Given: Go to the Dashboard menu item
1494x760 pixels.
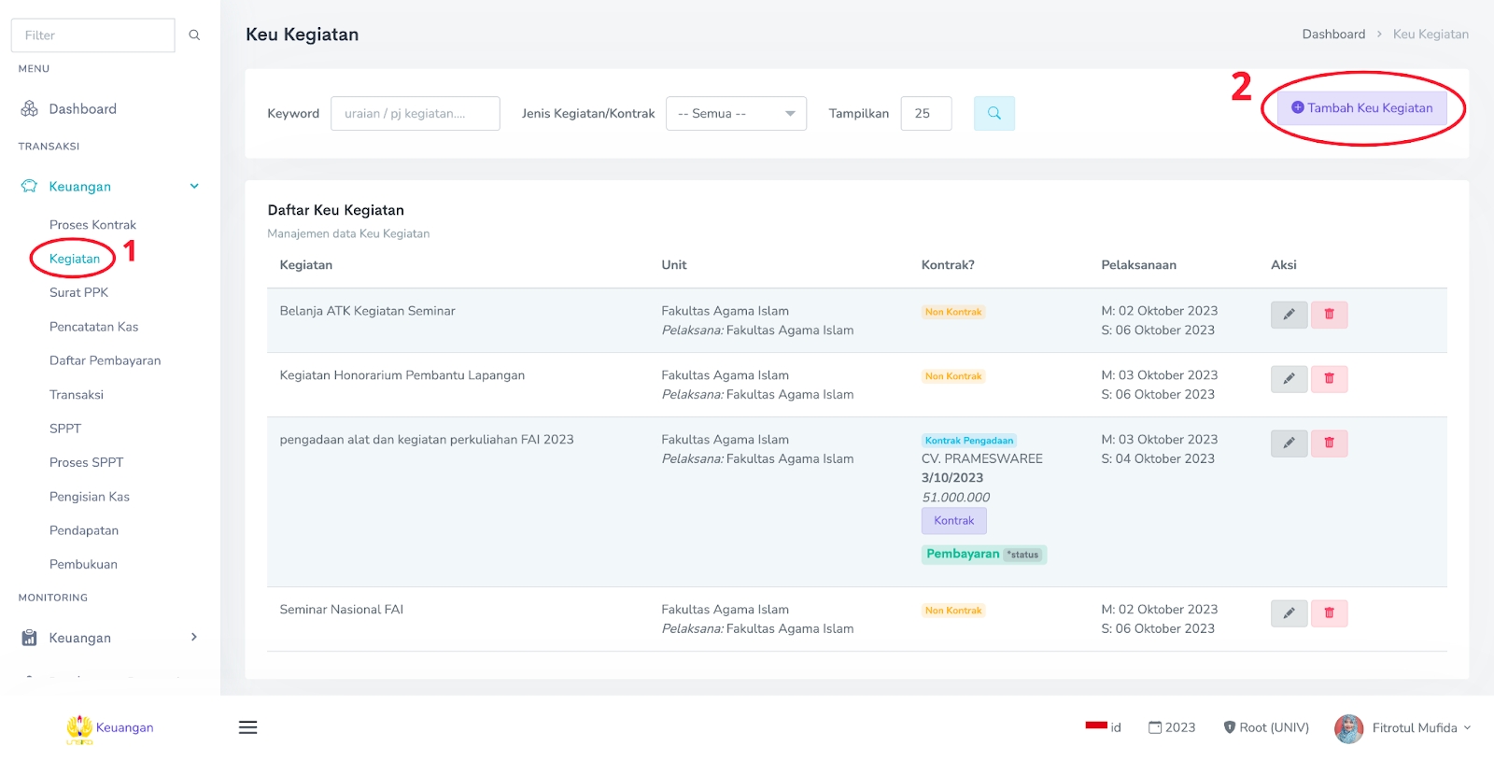Looking at the screenshot, I should pyautogui.click(x=82, y=109).
